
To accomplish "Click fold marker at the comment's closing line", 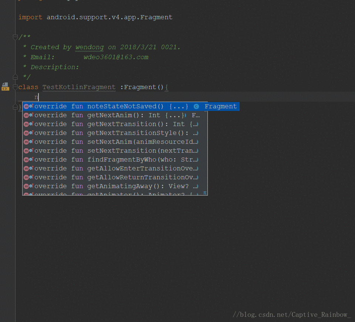I will 15,77.
